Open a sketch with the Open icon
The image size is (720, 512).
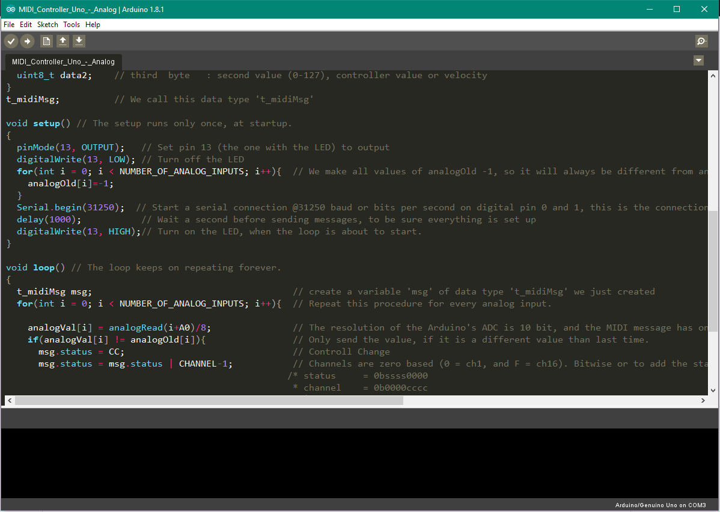(x=63, y=41)
